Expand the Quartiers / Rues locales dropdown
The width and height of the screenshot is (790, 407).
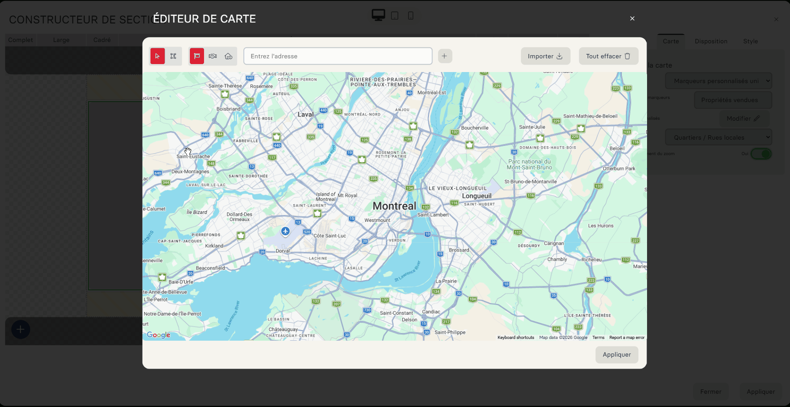[x=718, y=137]
